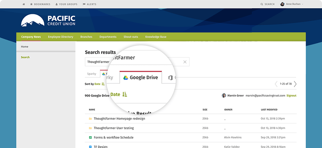This screenshot has width=322, height=148.
Task: Click the Katie Valdez owner cell
Action: click(x=231, y=147)
